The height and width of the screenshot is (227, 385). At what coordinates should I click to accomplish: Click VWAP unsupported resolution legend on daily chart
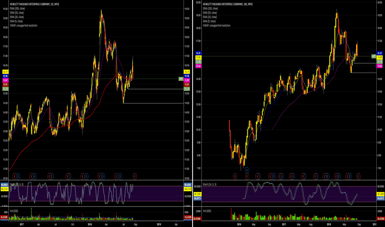[x=24, y=25]
